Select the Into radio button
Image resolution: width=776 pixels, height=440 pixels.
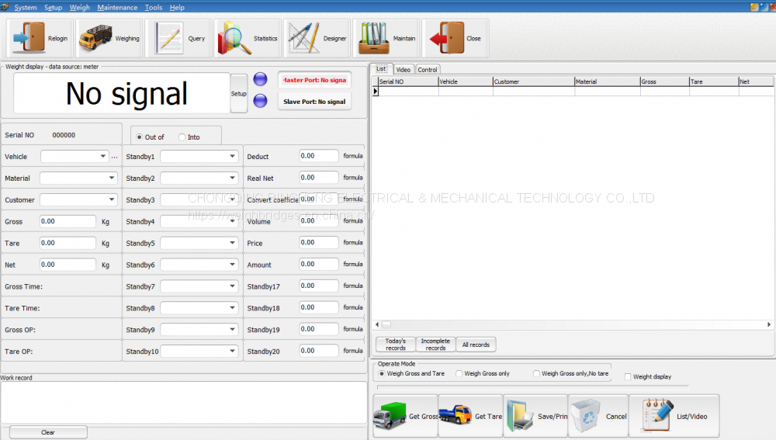click(x=182, y=137)
